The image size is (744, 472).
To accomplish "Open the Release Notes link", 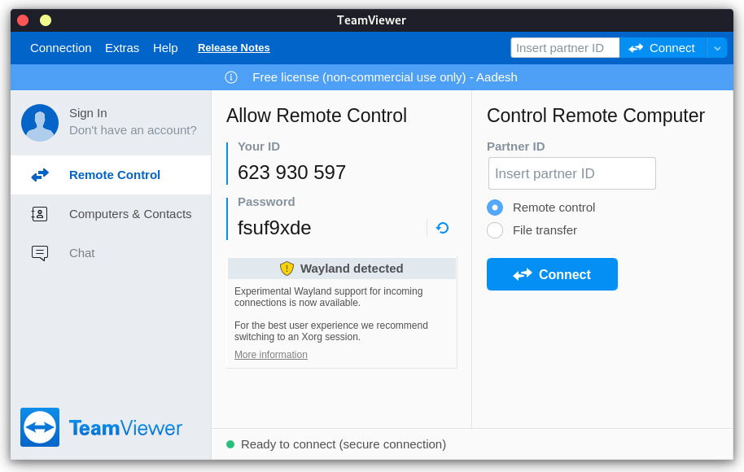I will (x=234, y=48).
